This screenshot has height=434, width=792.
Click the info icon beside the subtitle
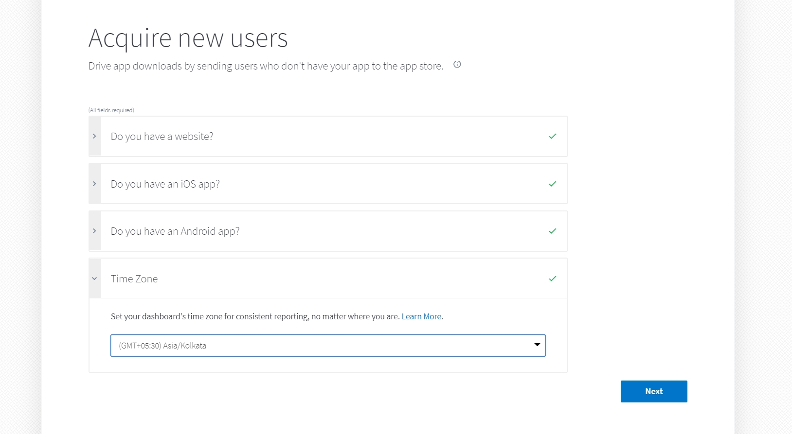pyautogui.click(x=457, y=64)
